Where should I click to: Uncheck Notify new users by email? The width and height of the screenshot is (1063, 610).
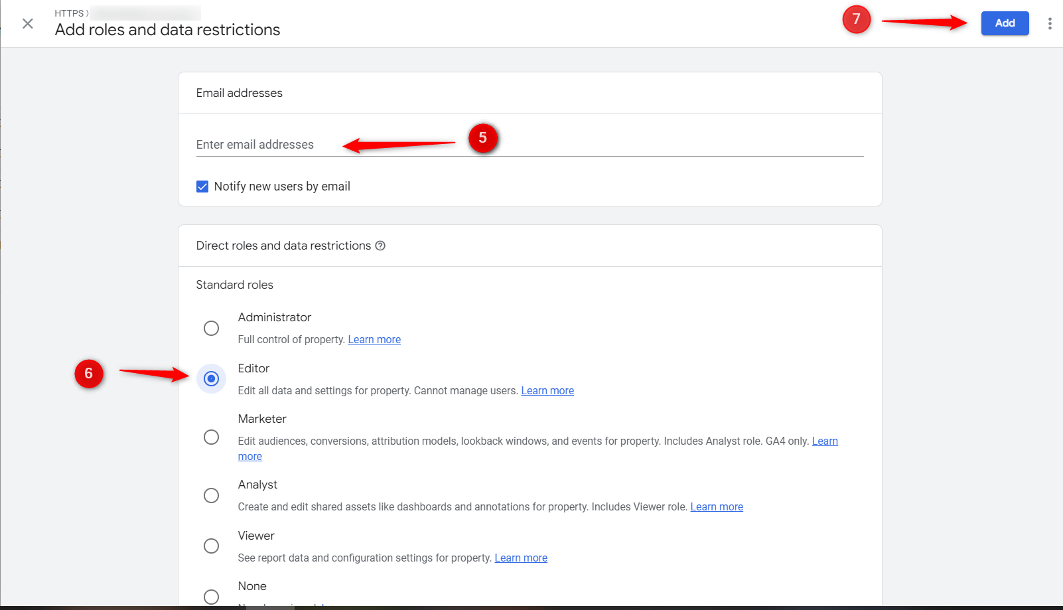pos(202,187)
